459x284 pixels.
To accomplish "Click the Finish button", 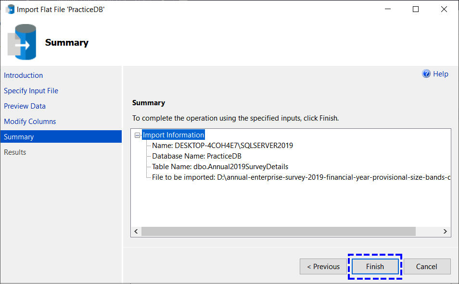I will [x=375, y=266].
